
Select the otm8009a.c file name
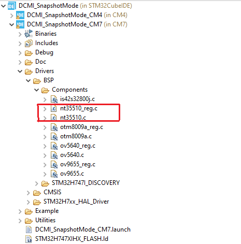[x=76, y=137]
